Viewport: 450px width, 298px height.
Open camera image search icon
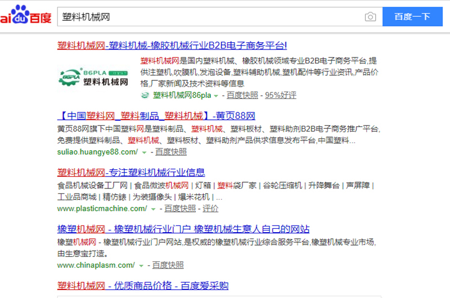tap(370, 17)
